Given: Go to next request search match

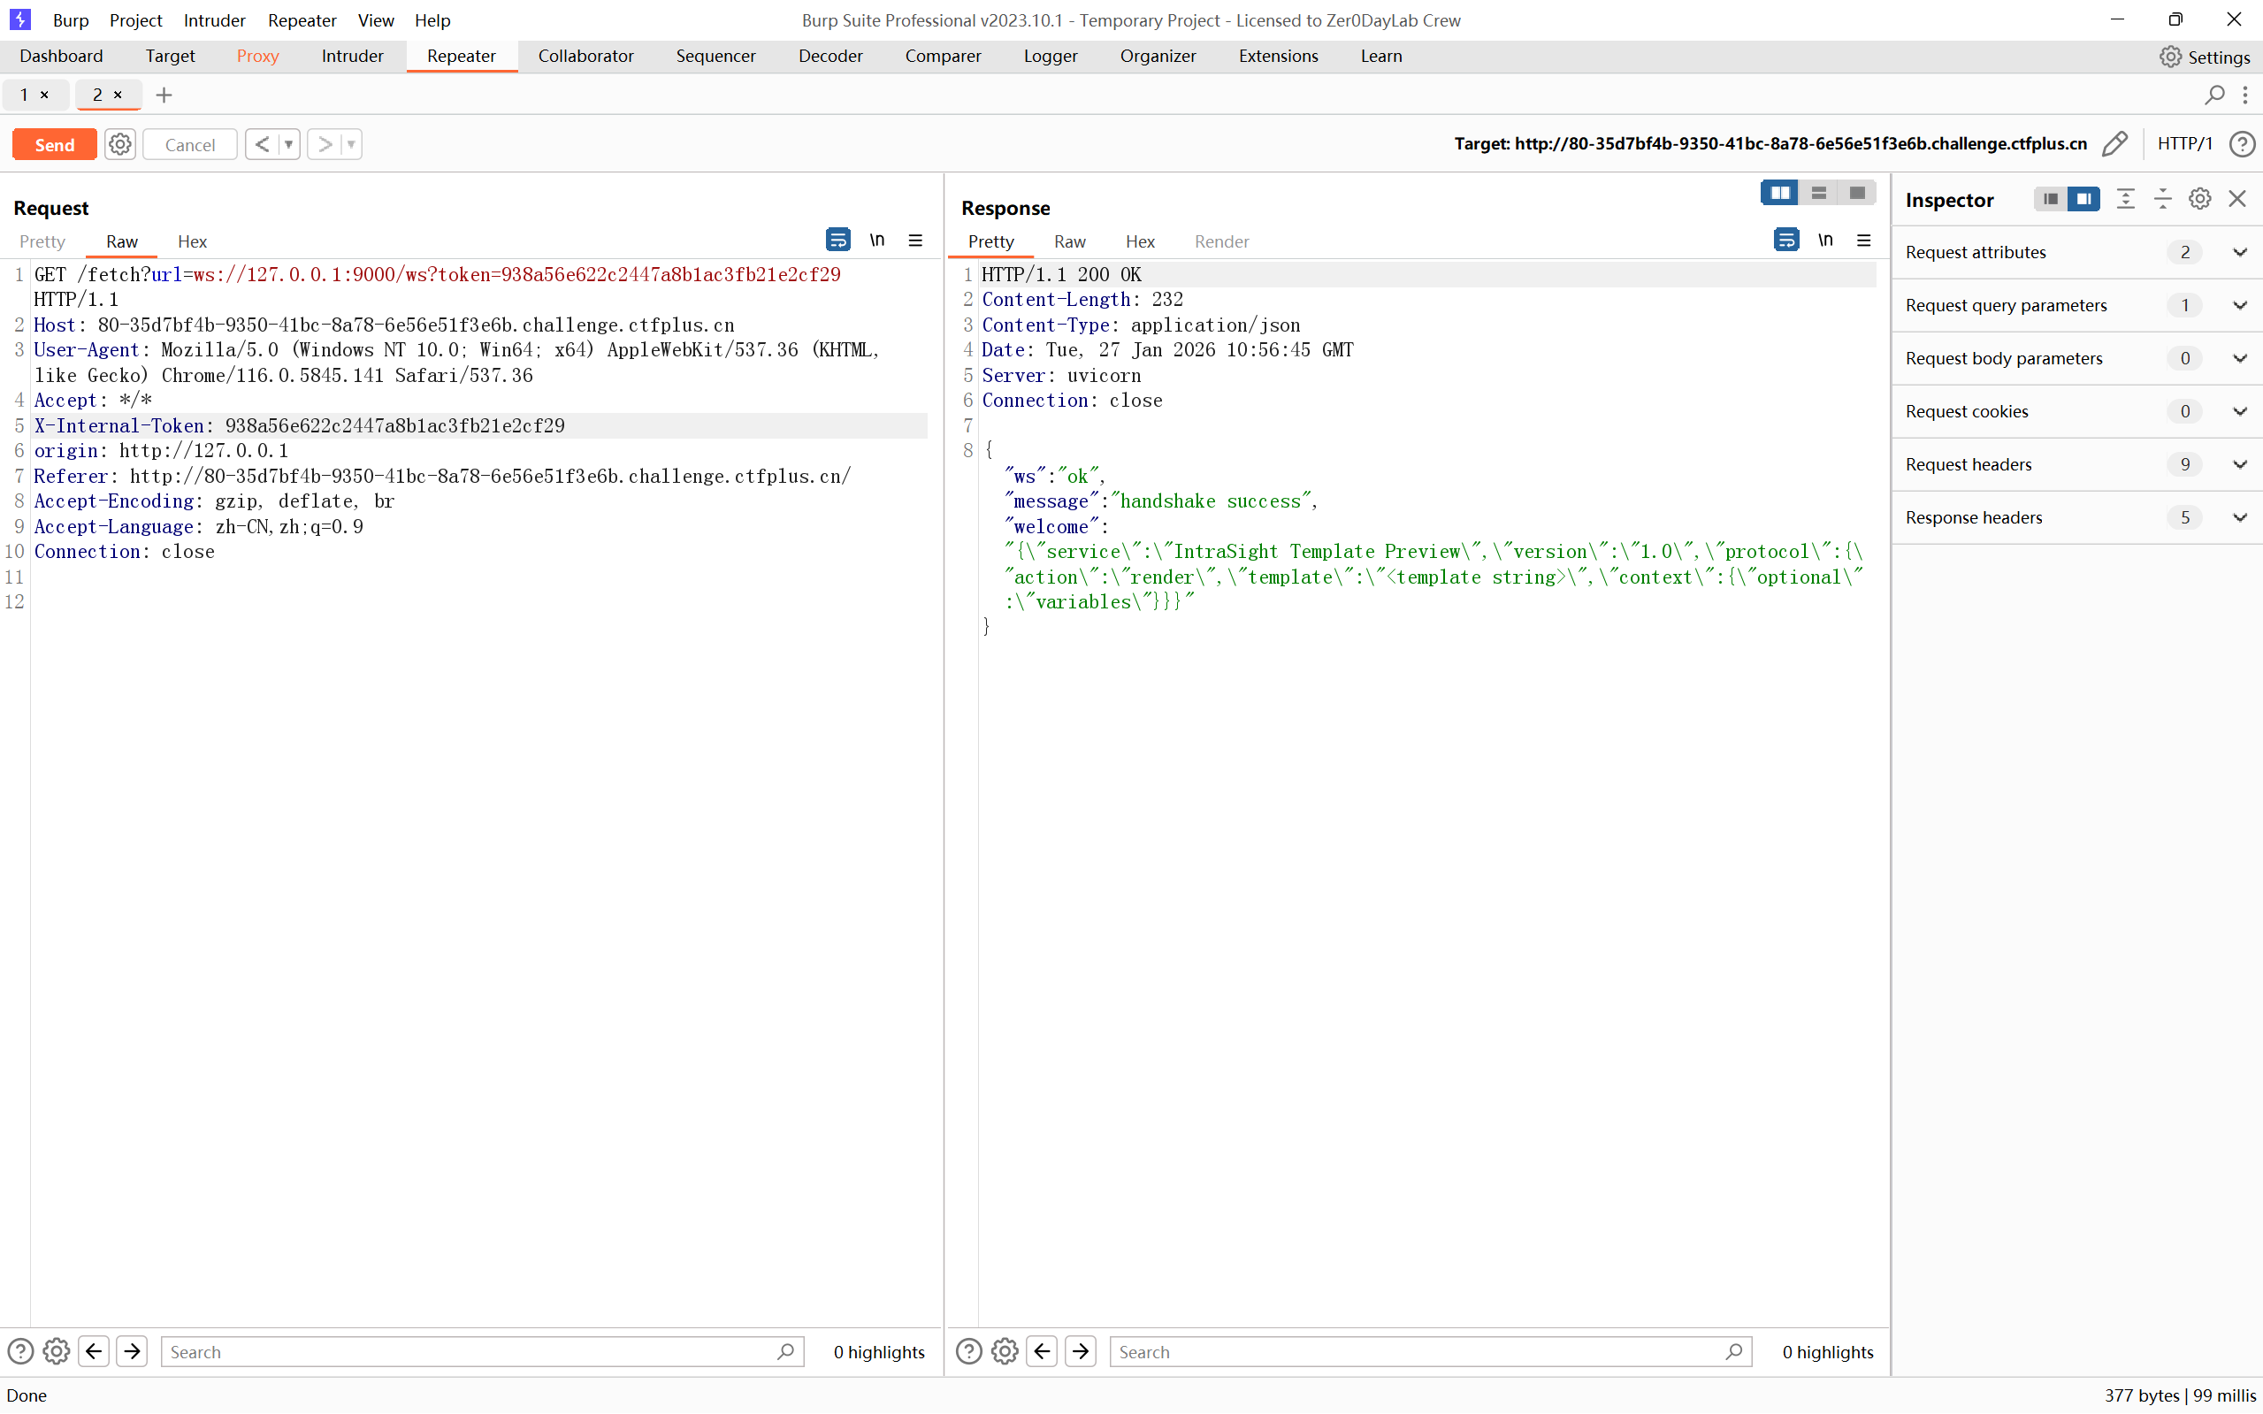Looking at the screenshot, I should coord(132,1351).
